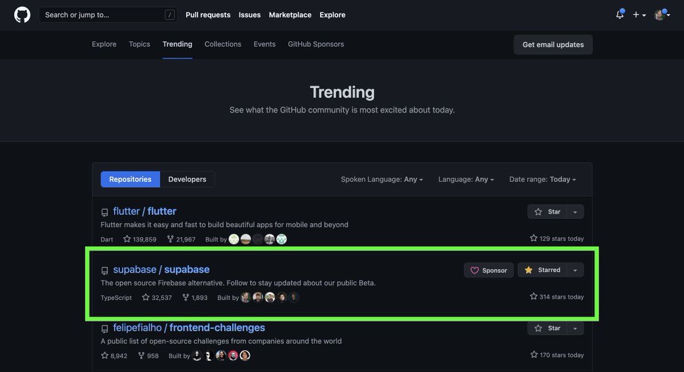Click last frontend-challenges contributor avatar

(245, 355)
